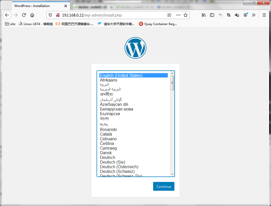Image resolution: width=271 pixels, height=206 pixels.
Task: Expand the toolbar overflow chevrons
Action: (254, 15)
